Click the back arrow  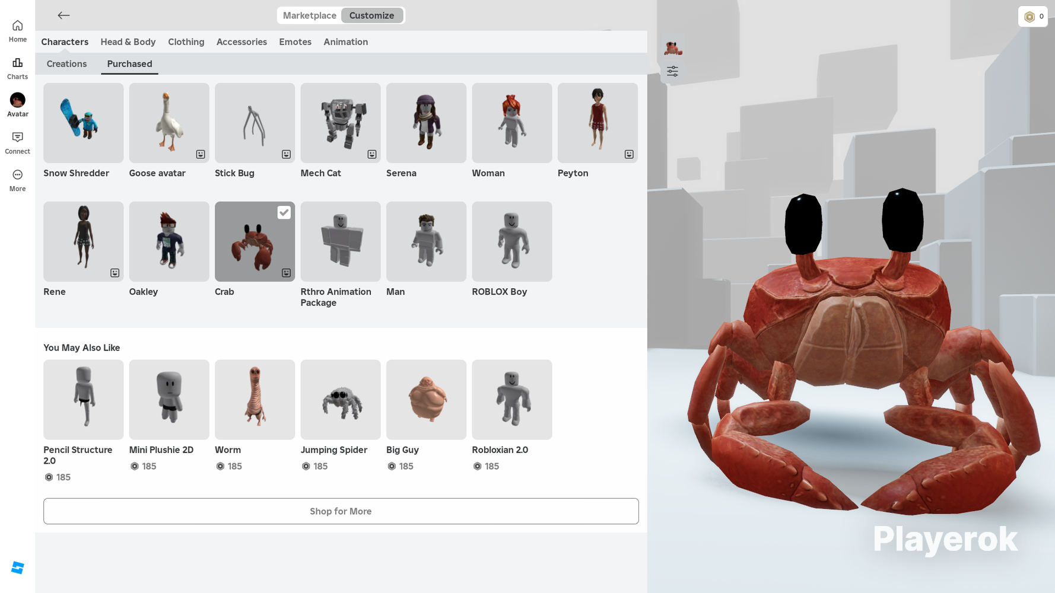[x=63, y=15]
